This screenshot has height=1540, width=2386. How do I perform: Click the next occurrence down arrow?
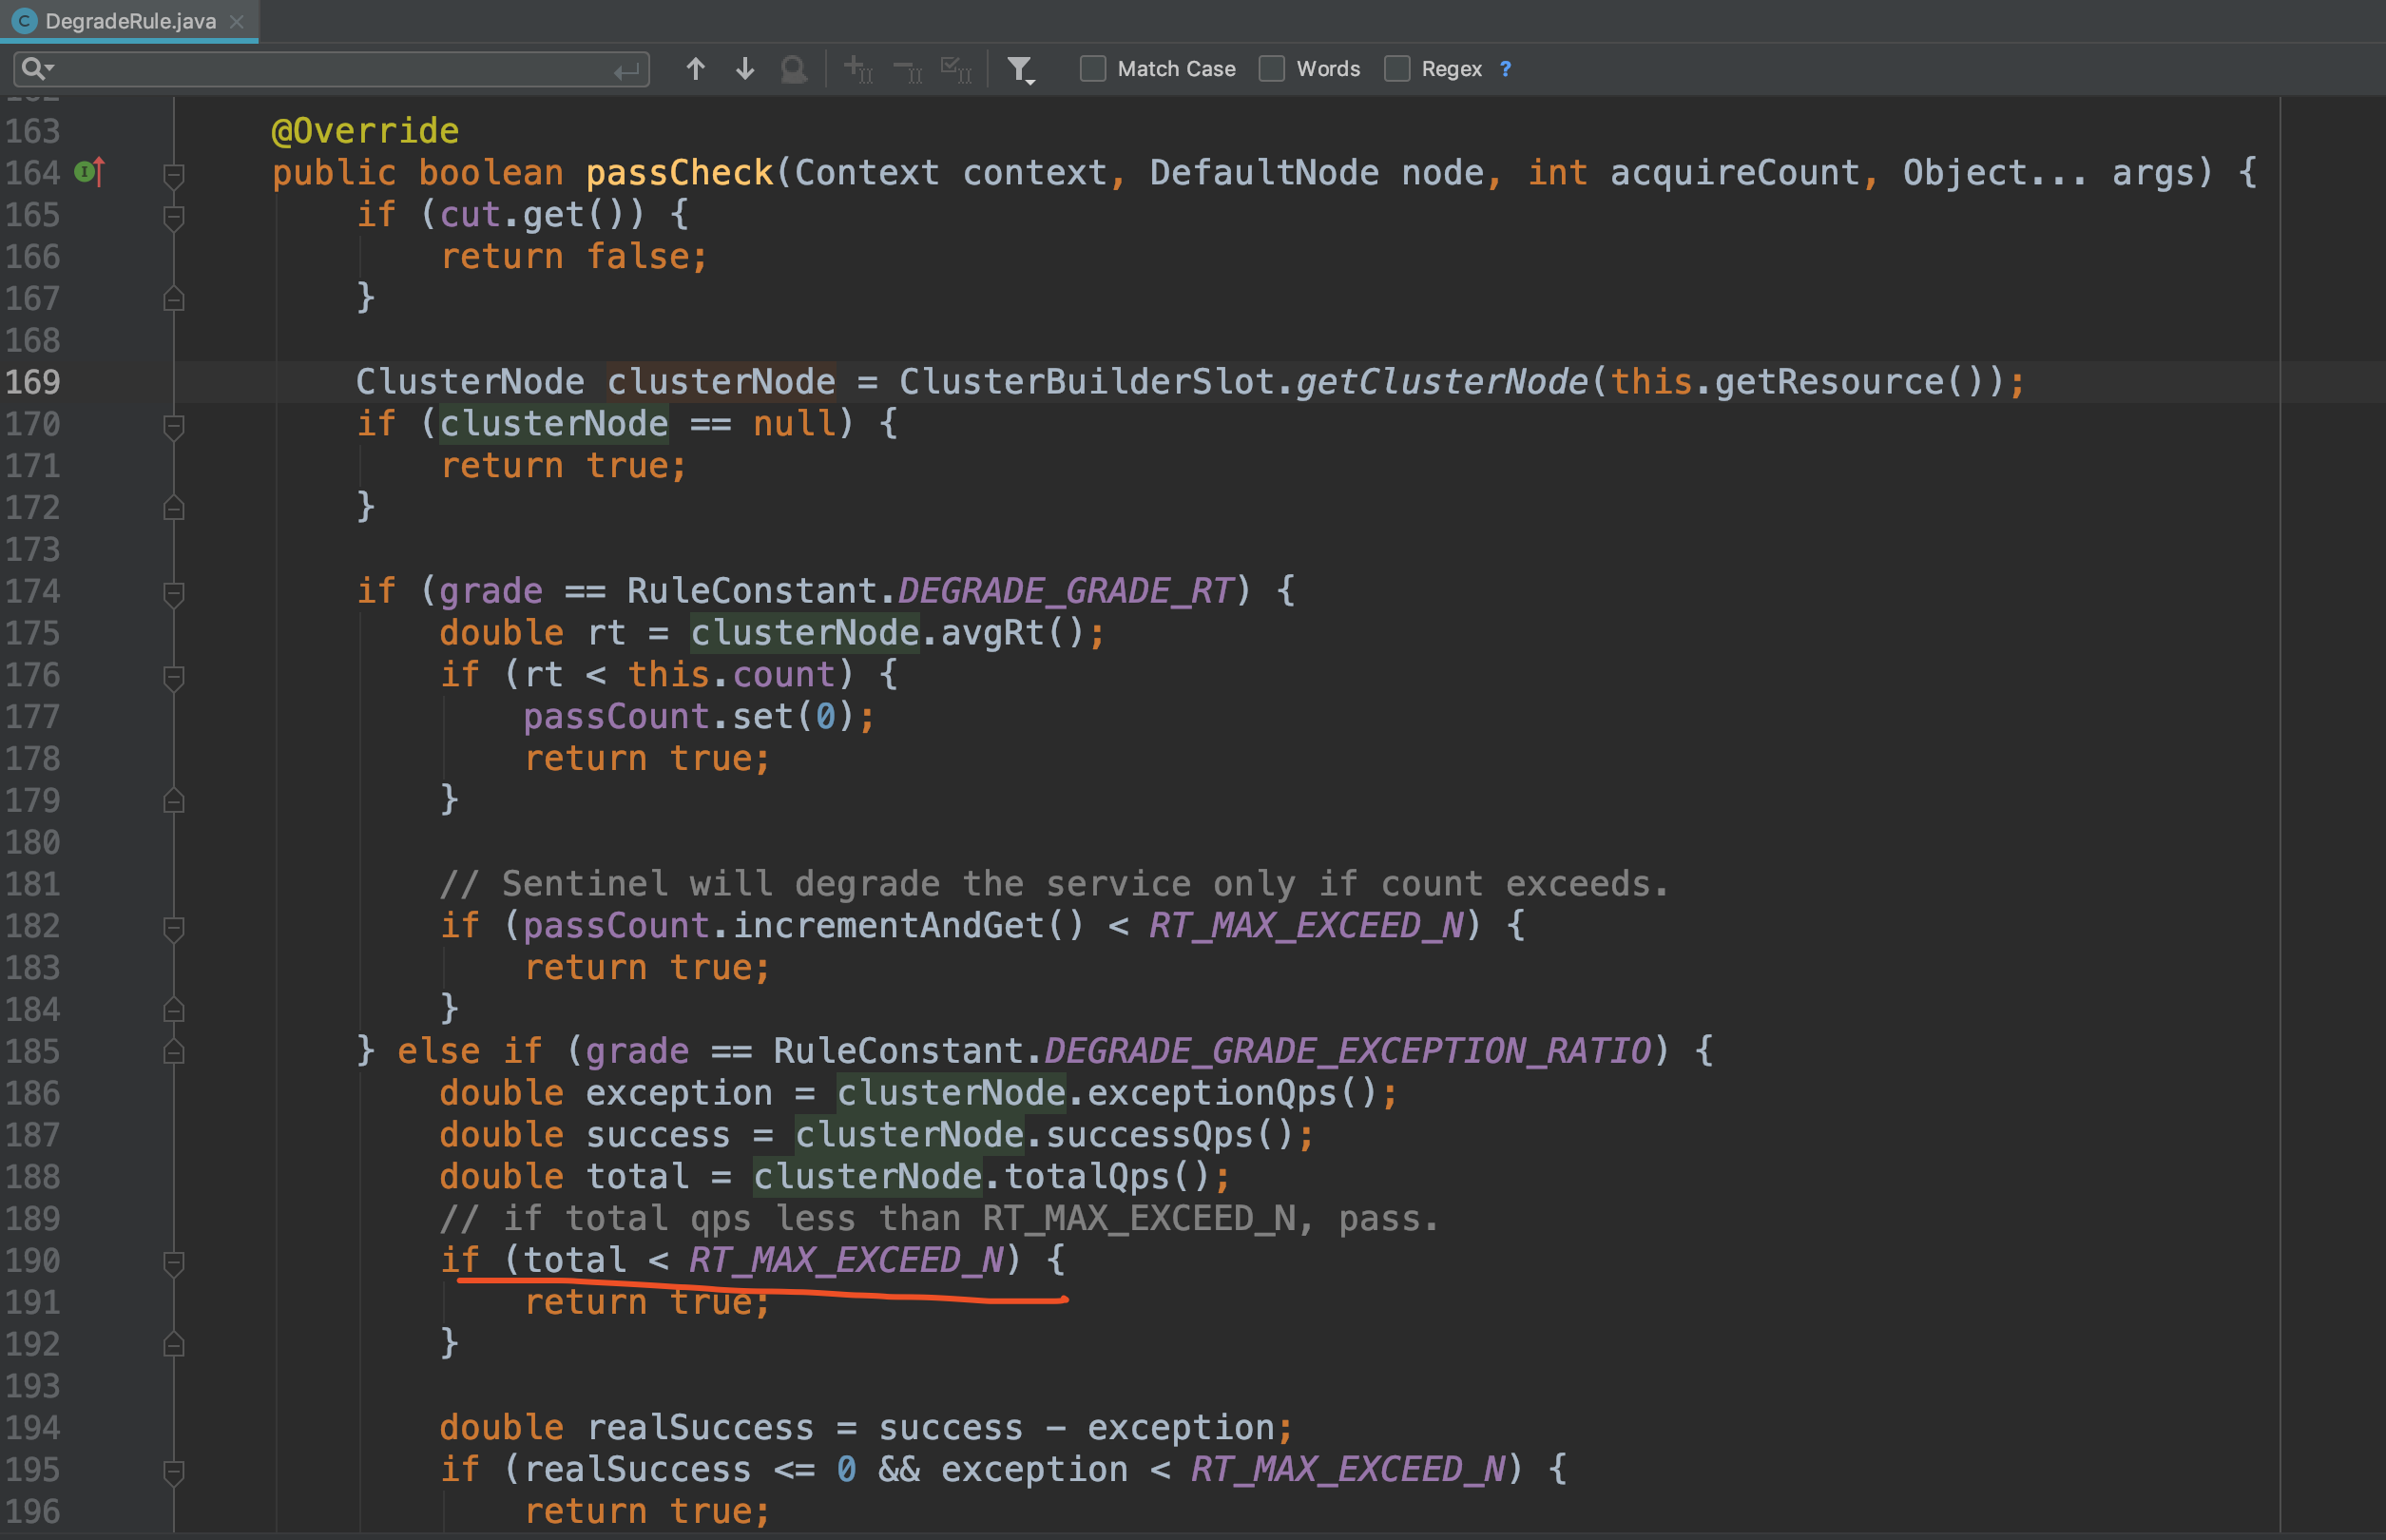pos(745,68)
